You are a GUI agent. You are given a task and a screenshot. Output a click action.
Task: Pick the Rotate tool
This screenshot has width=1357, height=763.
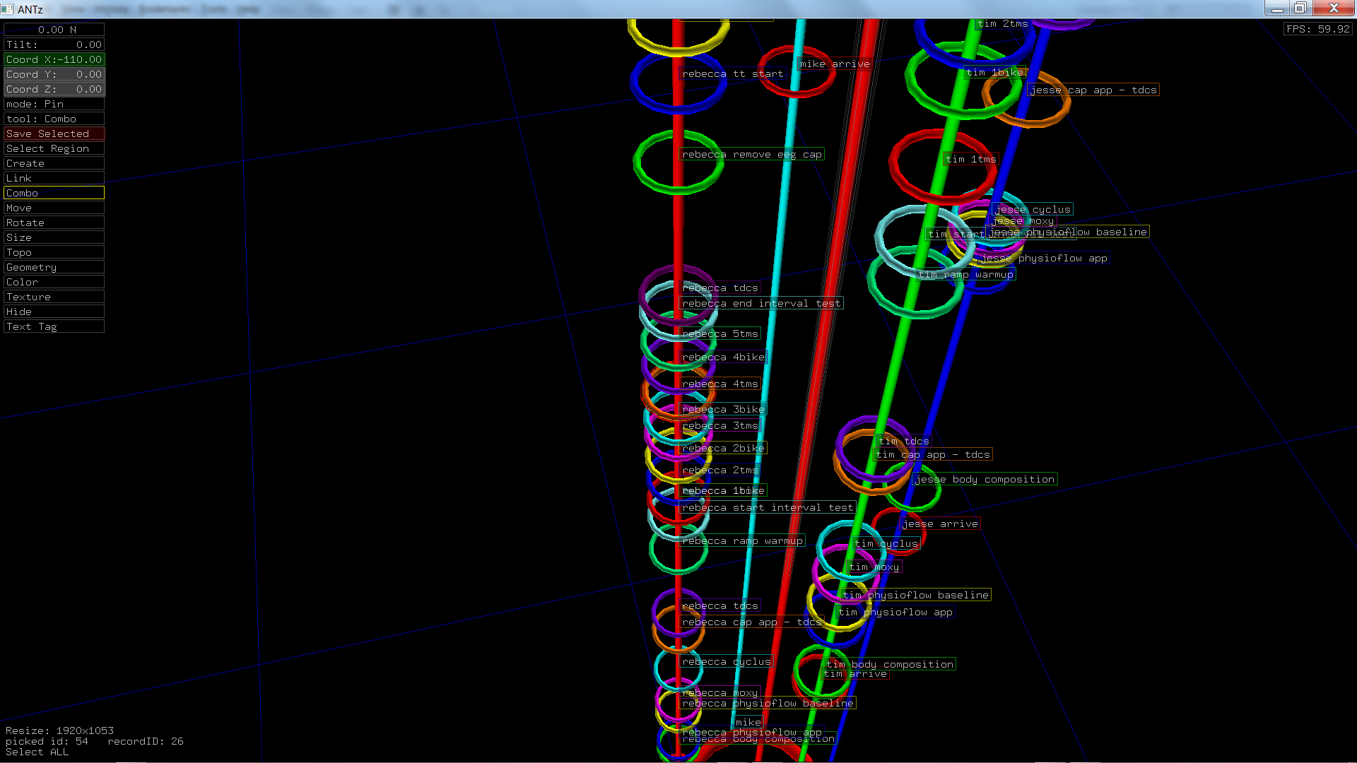point(54,223)
